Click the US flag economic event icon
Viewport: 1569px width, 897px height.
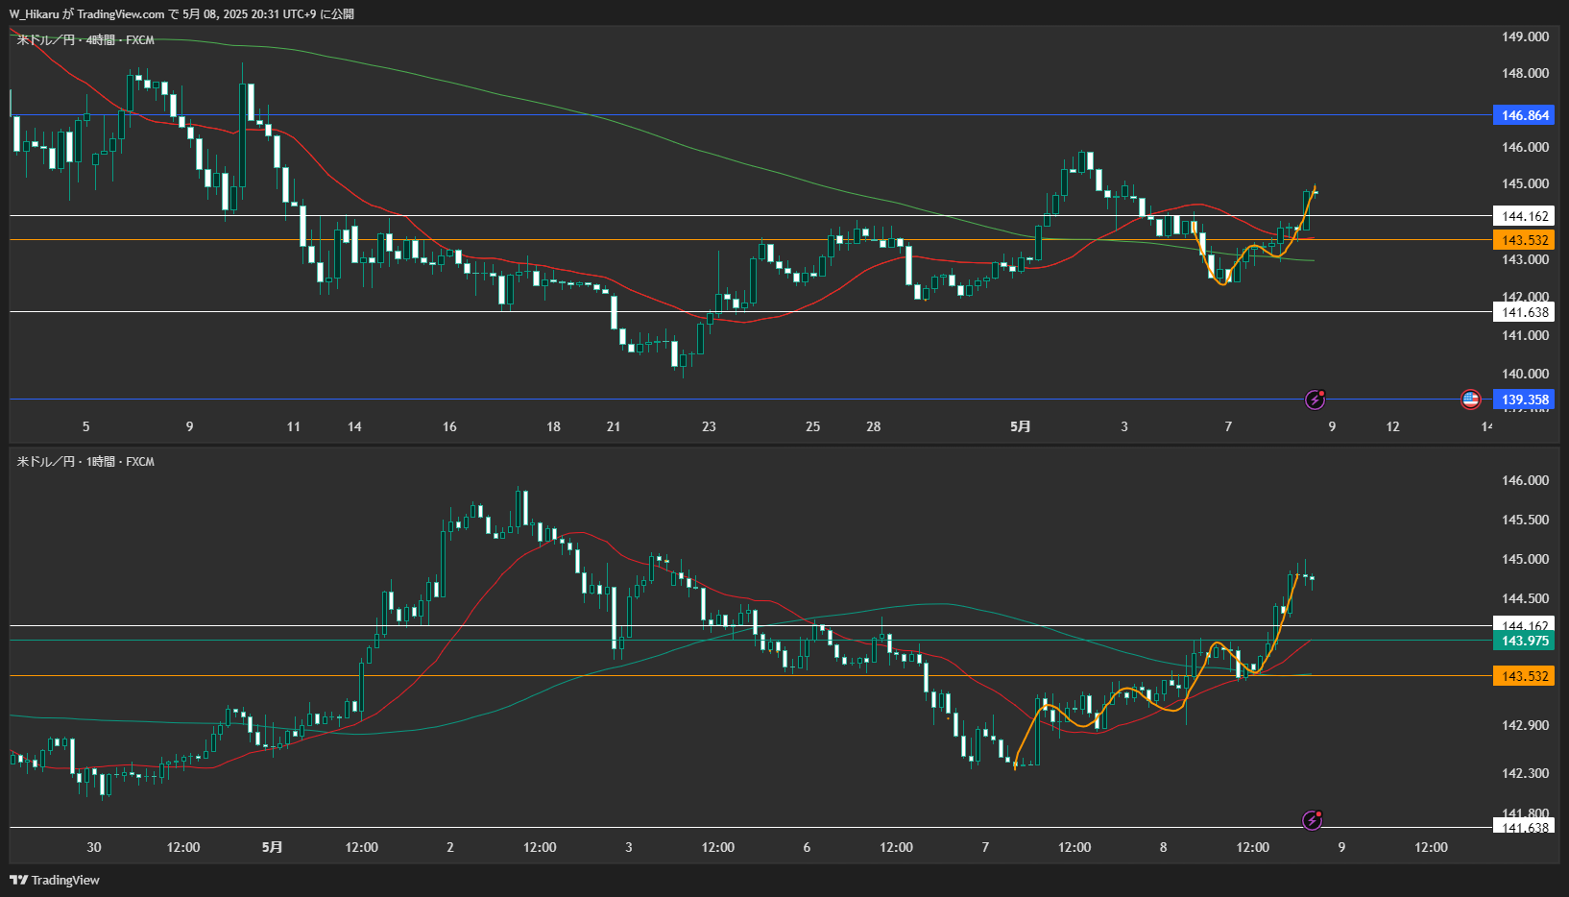click(1470, 400)
